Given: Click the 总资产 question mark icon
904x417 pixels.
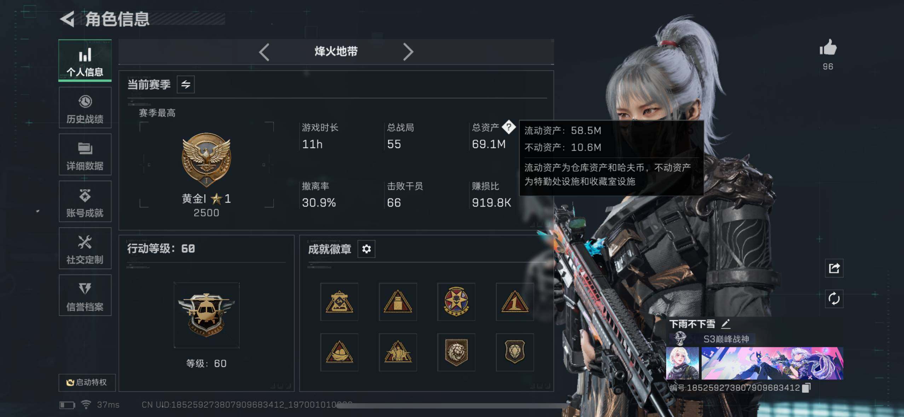Looking at the screenshot, I should [x=509, y=127].
